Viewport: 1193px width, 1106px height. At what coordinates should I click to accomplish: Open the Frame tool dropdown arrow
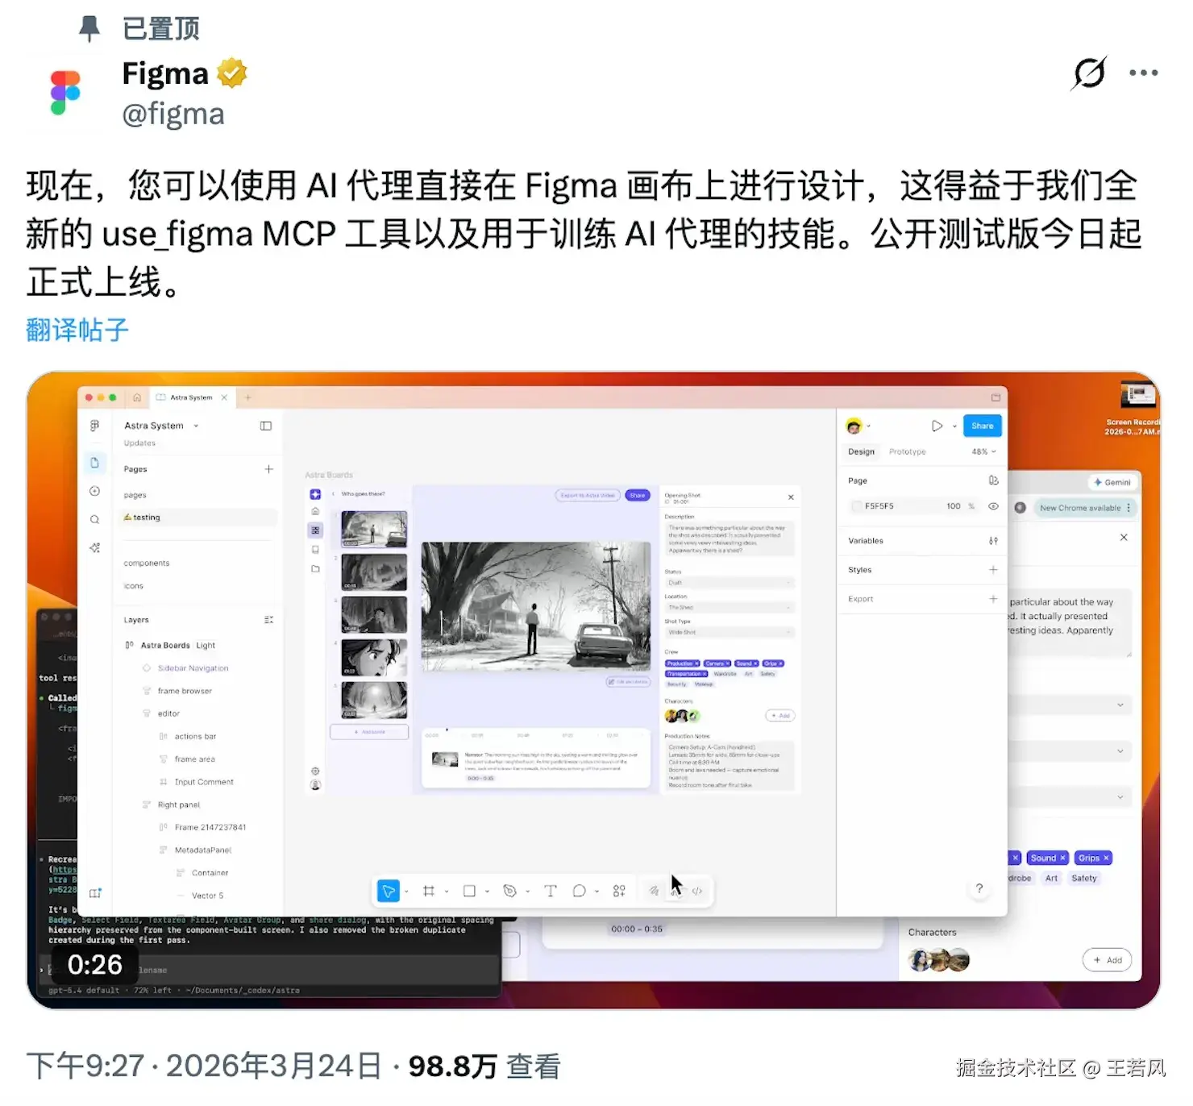coord(447,891)
